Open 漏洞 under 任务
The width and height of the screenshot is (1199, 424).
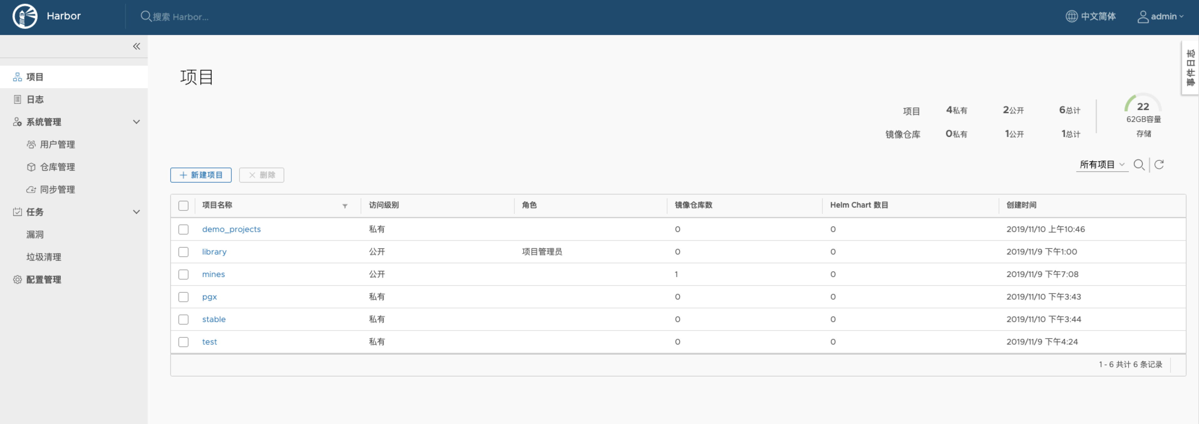35,234
